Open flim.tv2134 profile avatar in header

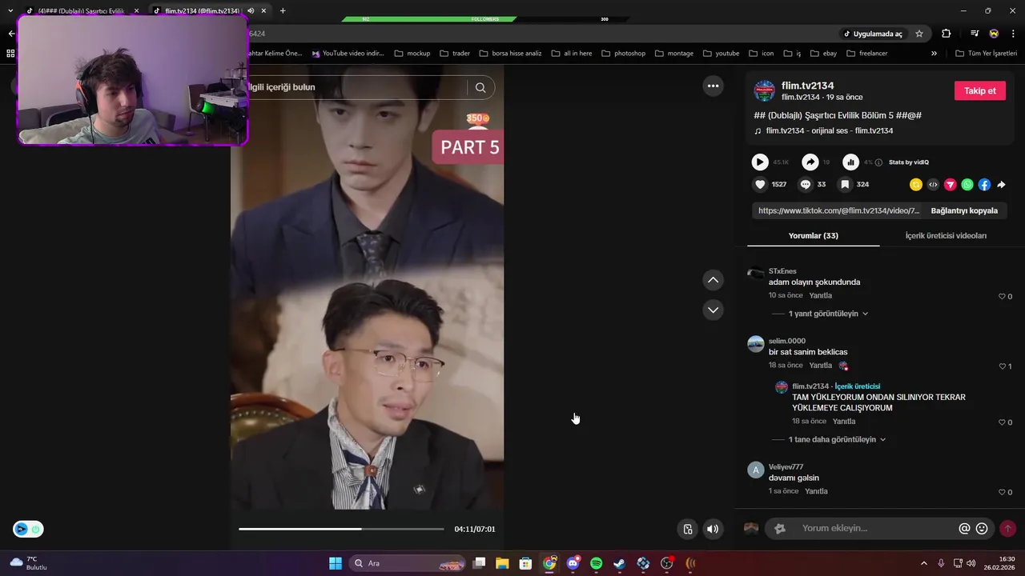(x=765, y=90)
